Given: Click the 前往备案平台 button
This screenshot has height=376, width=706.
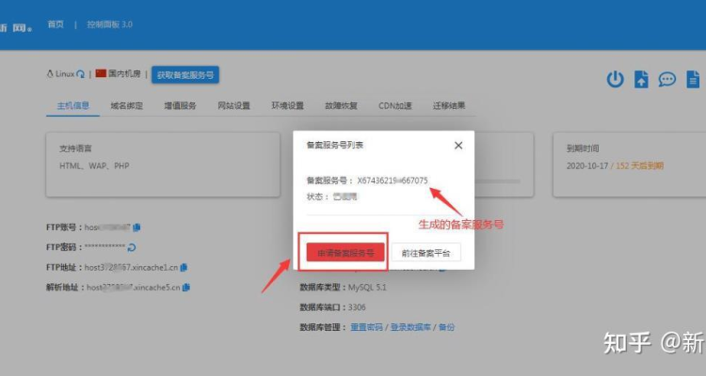Looking at the screenshot, I should (425, 253).
